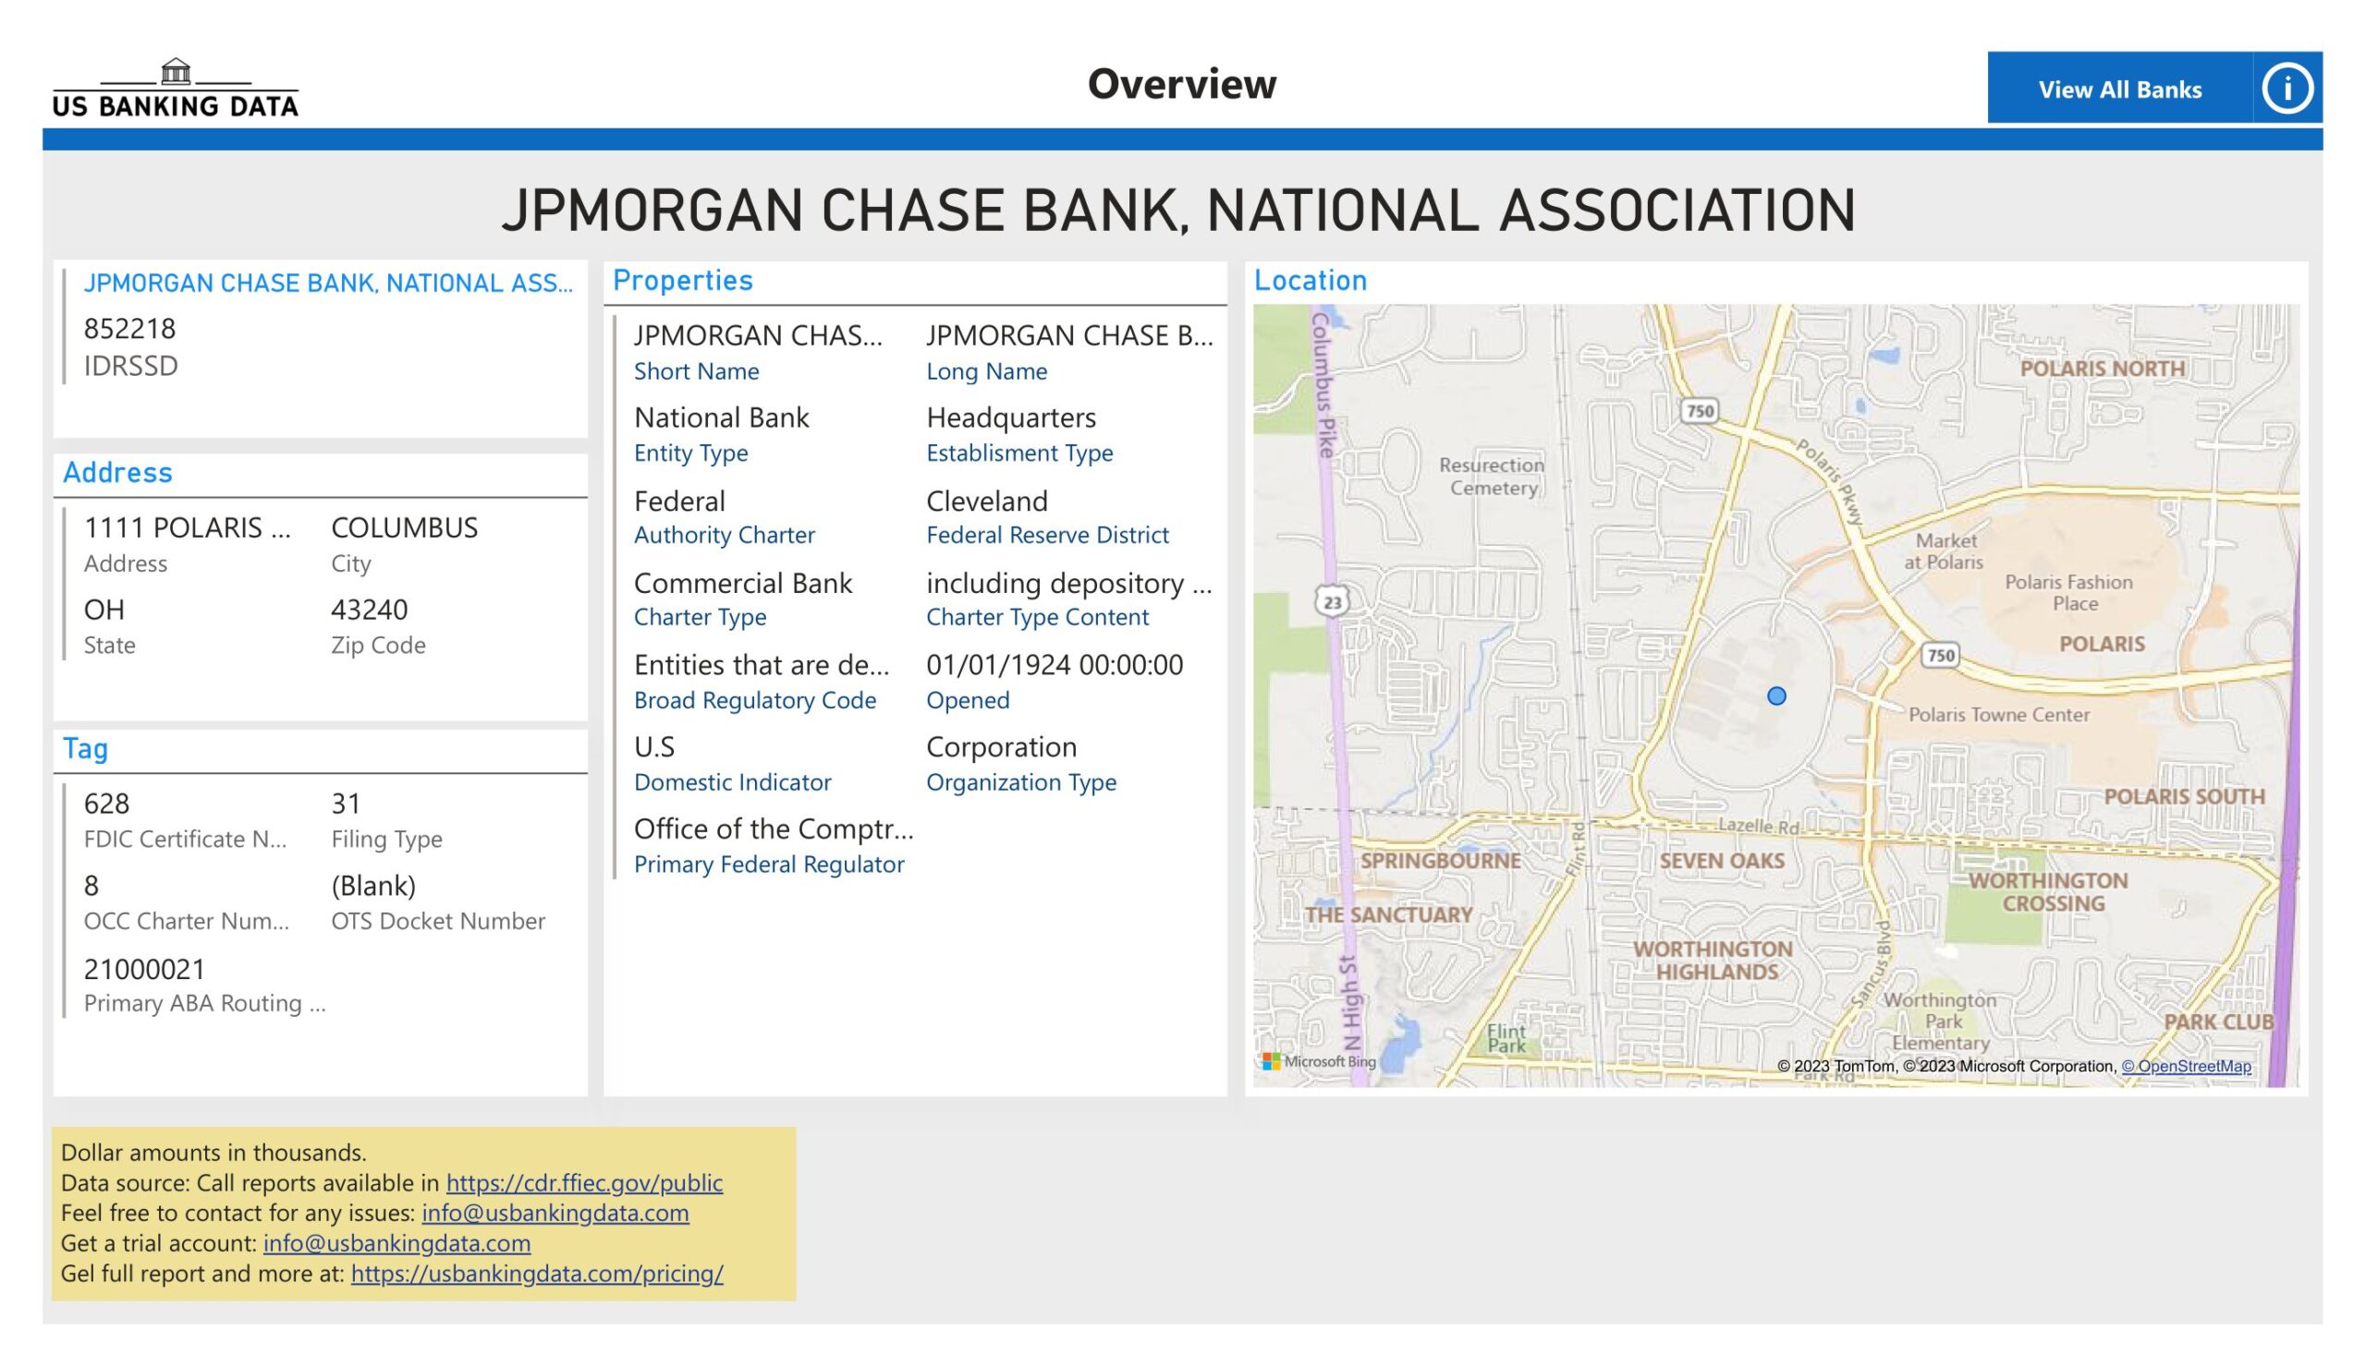This screenshot has height=1367, width=2366.
Task: Click the Properties section header
Action: [683, 281]
